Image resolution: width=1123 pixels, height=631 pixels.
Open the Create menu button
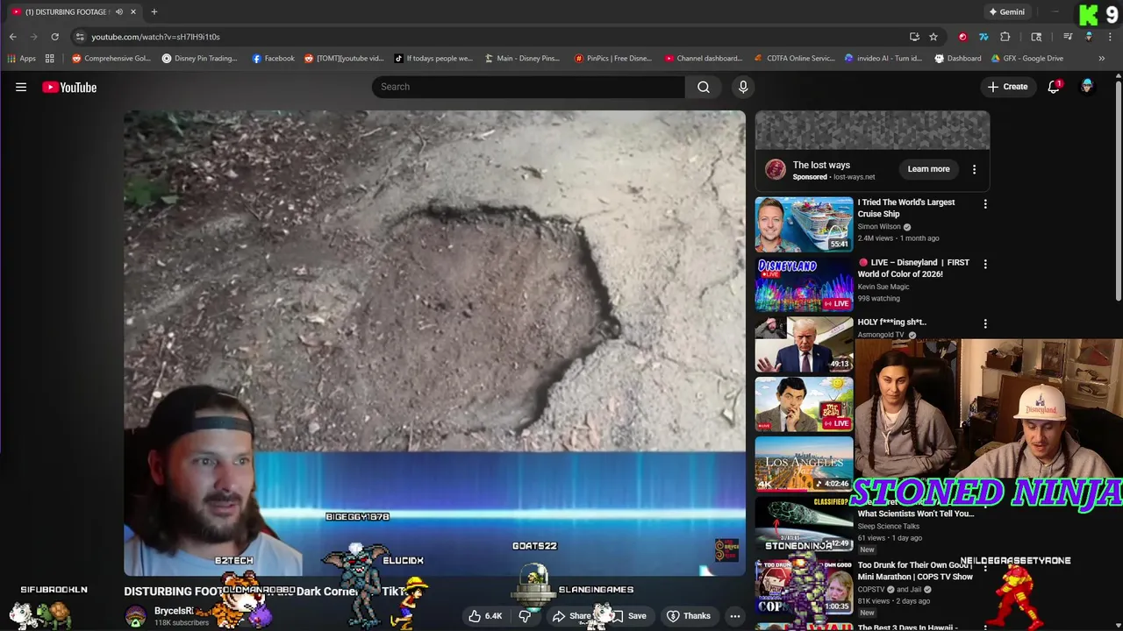point(1007,87)
